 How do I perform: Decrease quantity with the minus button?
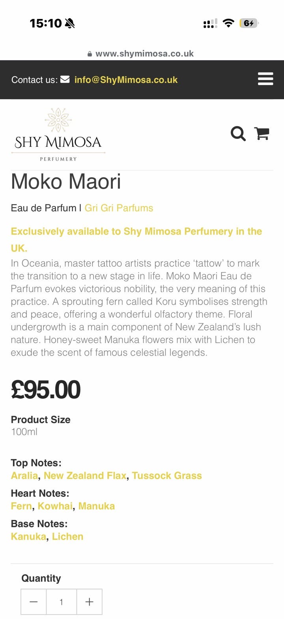pyautogui.click(x=34, y=602)
